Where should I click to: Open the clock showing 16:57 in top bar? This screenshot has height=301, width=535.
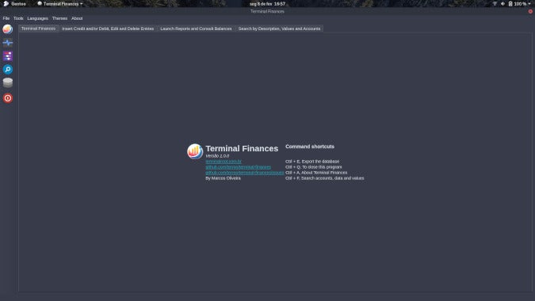point(267,4)
